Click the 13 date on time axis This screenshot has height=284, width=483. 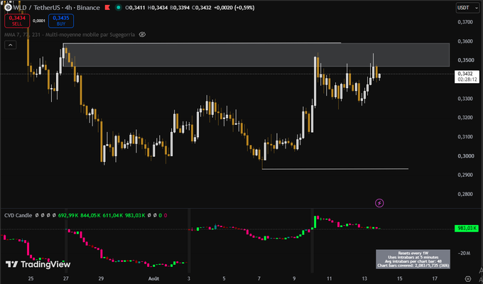[x=364, y=278]
